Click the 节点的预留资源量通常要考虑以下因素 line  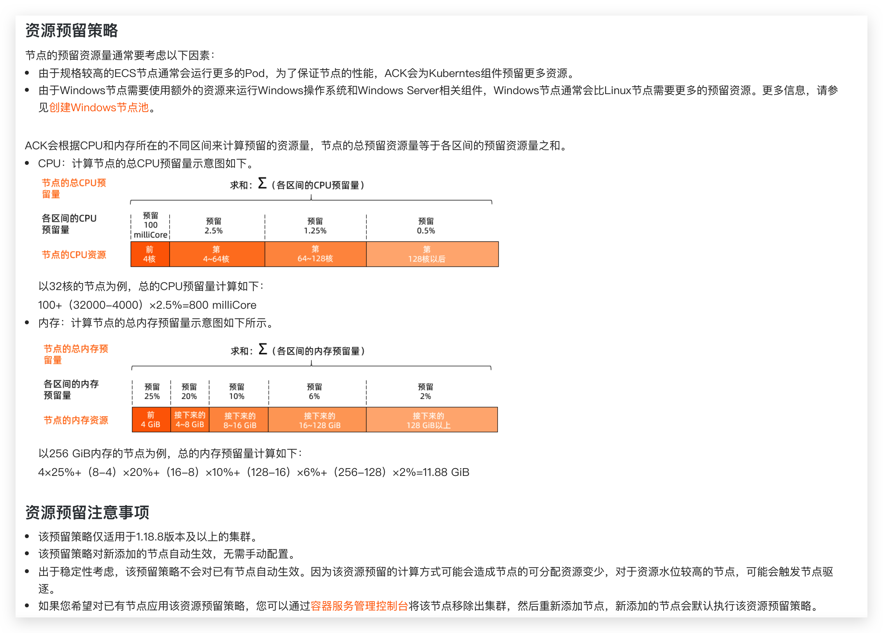[120, 55]
